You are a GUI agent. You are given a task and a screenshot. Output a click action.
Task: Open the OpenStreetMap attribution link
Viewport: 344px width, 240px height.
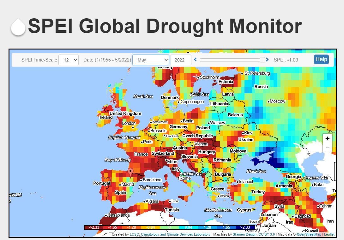tap(309, 234)
